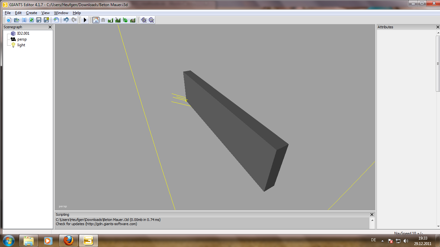Open the View menu
The width and height of the screenshot is (440, 247).
point(46,13)
